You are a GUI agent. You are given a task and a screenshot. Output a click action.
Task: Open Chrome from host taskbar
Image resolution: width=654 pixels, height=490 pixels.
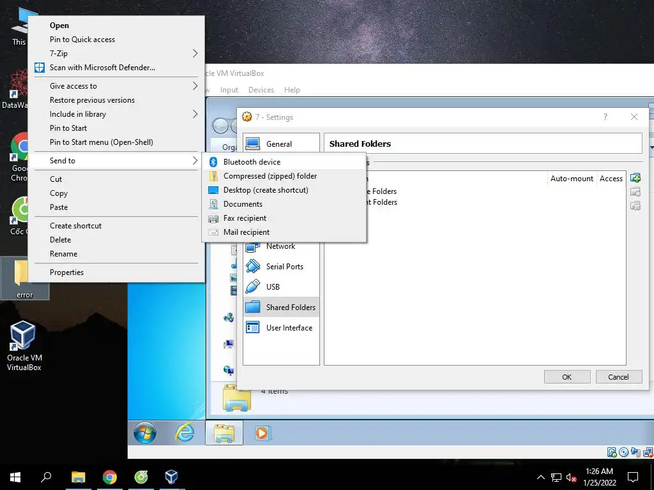coord(110,477)
